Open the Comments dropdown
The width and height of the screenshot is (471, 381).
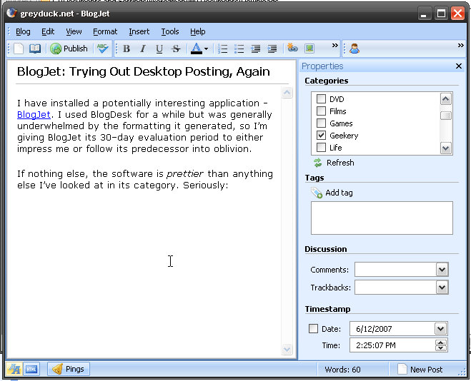[442, 270]
